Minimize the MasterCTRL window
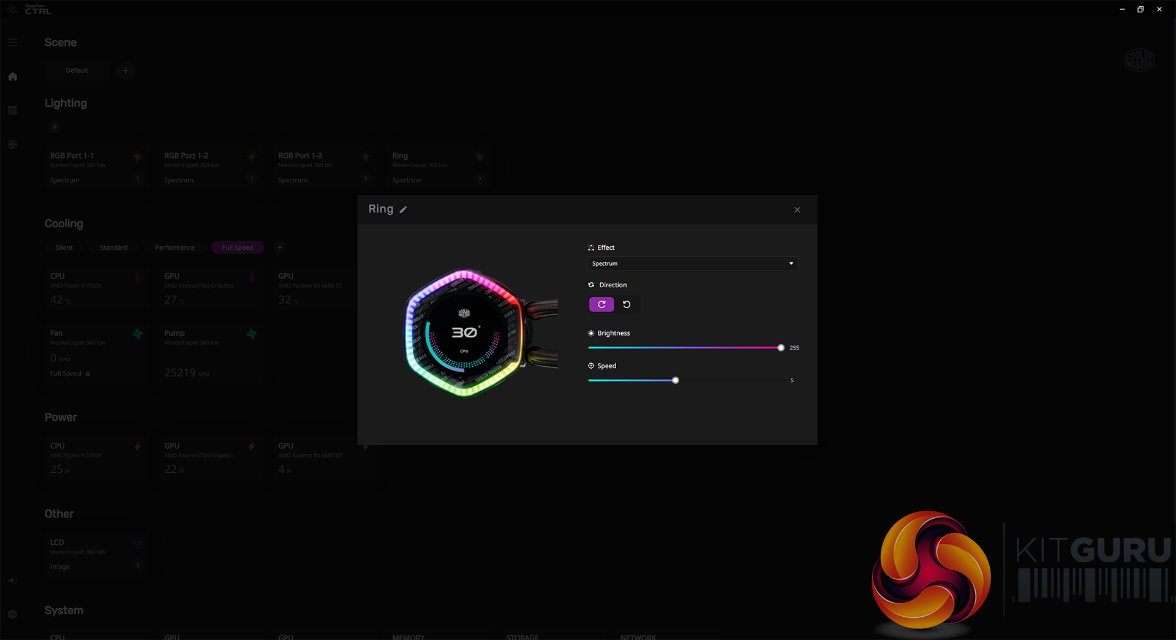Viewport: 1176px width, 640px height. (1122, 9)
